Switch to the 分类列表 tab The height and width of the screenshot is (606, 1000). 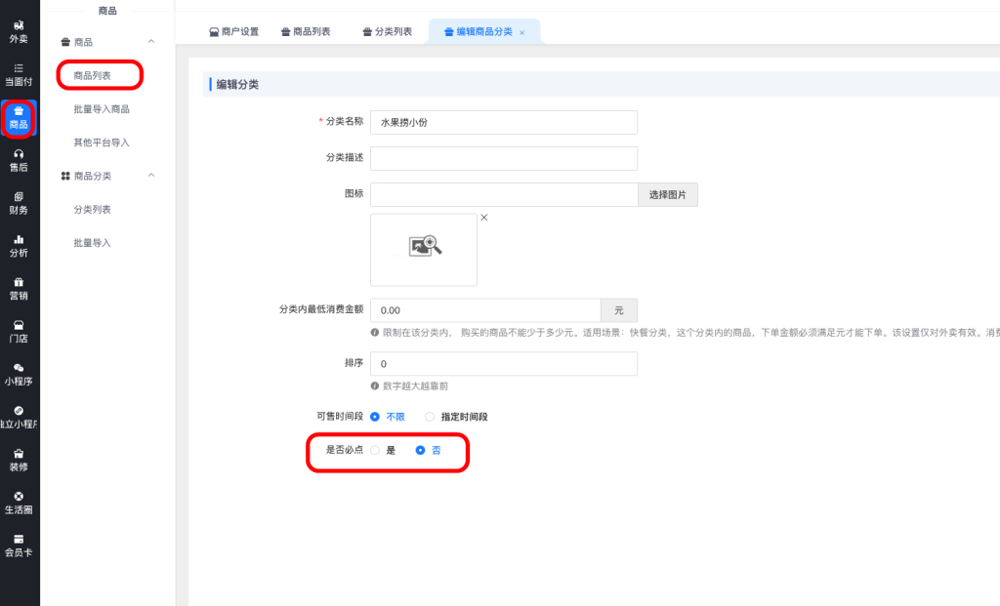(x=387, y=32)
